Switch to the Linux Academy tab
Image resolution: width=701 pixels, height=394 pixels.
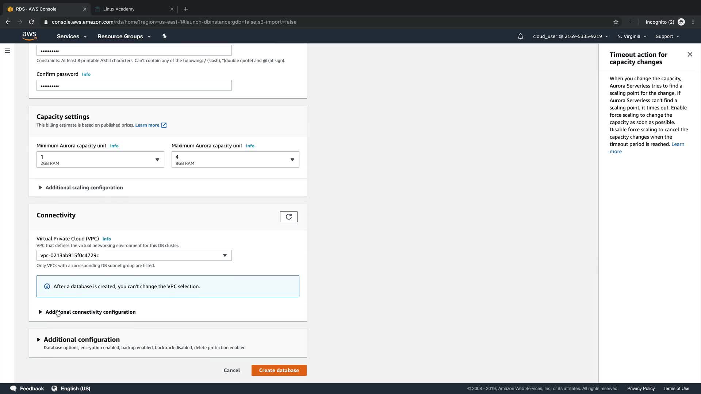(x=119, y=9)
